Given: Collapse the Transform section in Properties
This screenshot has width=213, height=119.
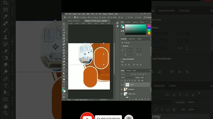Looking at the screenshot, I should [121, 46].
